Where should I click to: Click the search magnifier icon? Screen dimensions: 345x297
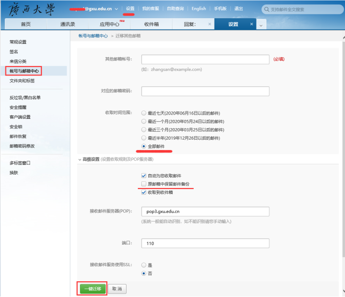tap(267, 9)
